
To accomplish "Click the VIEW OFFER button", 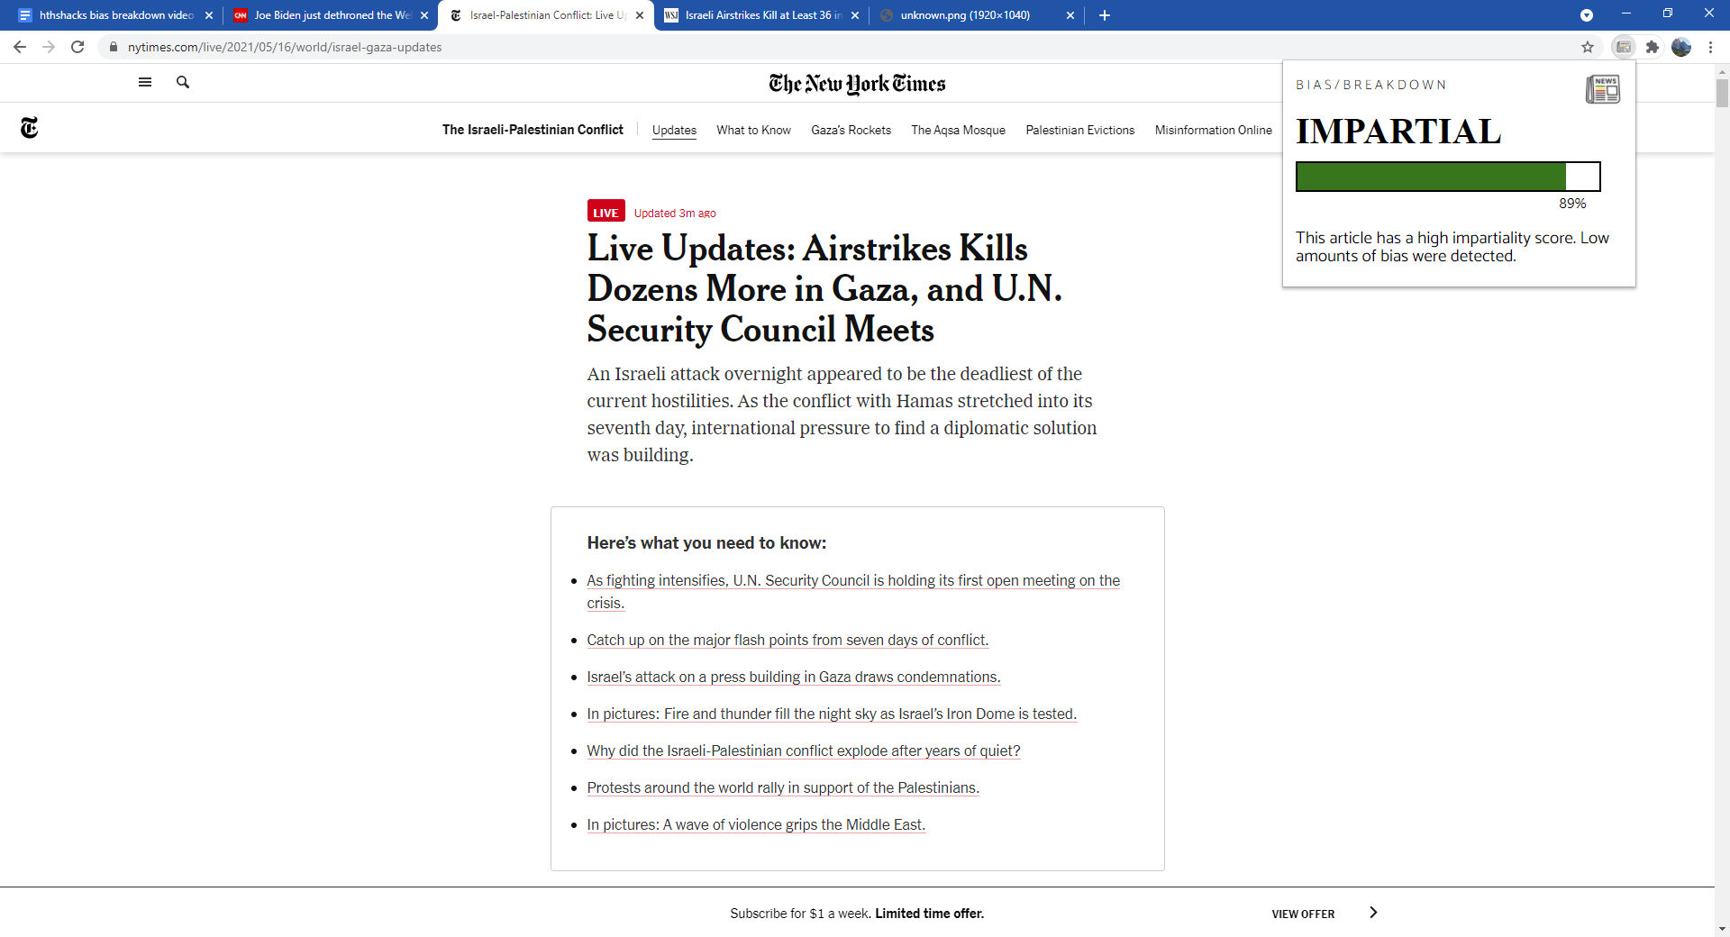I will click(x=1303, y=914).
